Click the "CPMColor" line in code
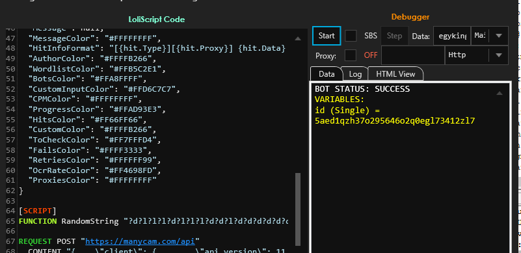 [85, 99]
